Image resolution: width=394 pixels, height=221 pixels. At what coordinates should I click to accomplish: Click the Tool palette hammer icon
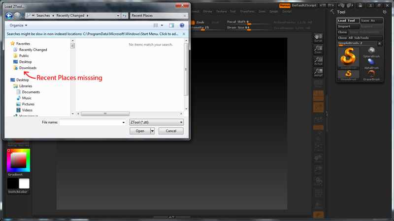[x=332, y=11]
